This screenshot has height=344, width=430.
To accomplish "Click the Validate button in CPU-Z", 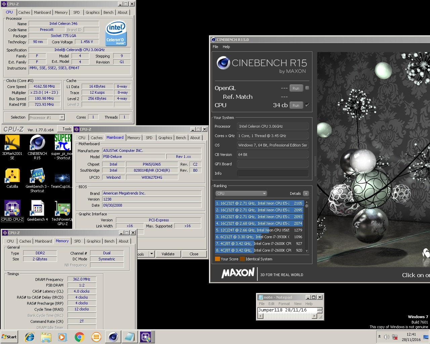I will point(168,254).
